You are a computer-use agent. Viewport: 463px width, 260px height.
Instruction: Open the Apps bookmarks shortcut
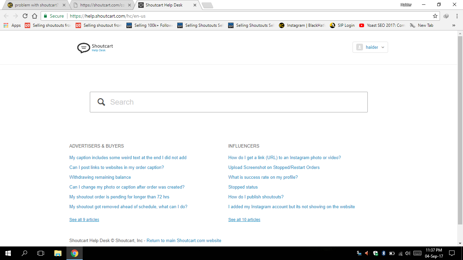(x=12, y=25)
